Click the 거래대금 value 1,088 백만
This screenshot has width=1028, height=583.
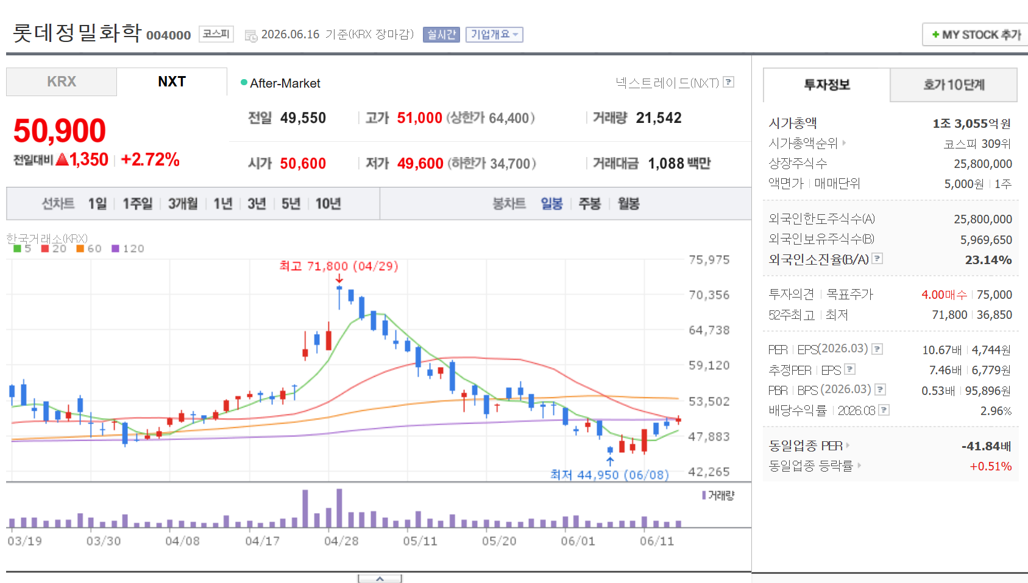(679, 163)
